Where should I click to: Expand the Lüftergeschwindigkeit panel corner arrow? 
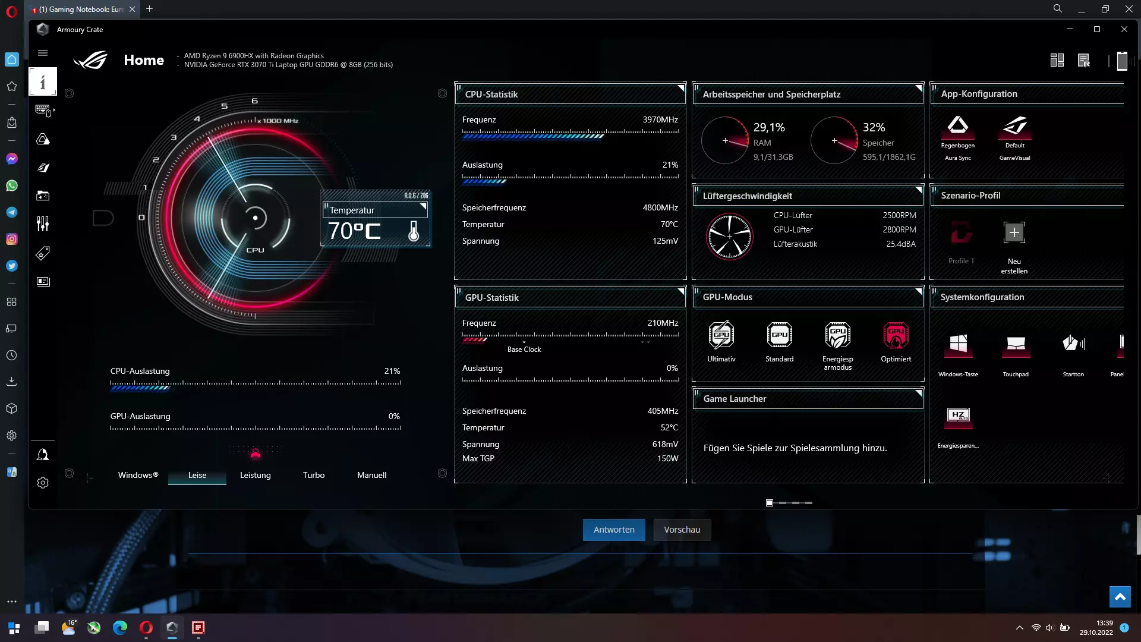point(919,190)
